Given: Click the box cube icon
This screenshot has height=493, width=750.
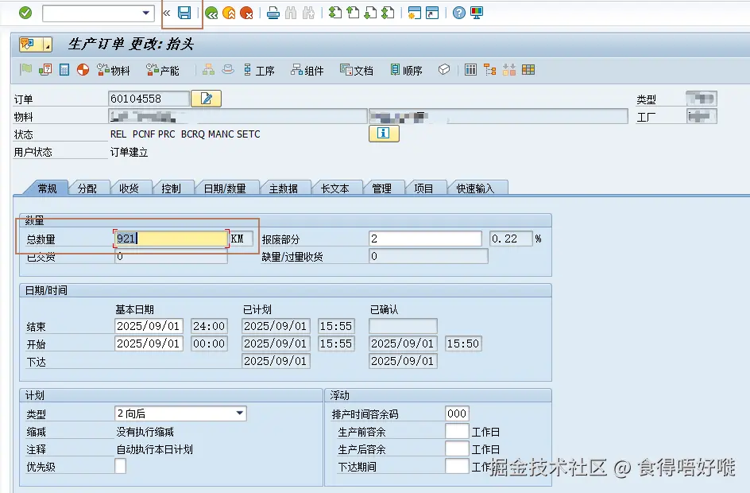Looking at the screenshot, I should [x=444, y=70].
